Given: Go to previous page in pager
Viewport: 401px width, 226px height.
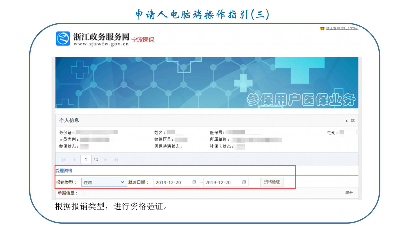Looking at the screenshot, I should [74, 160].
